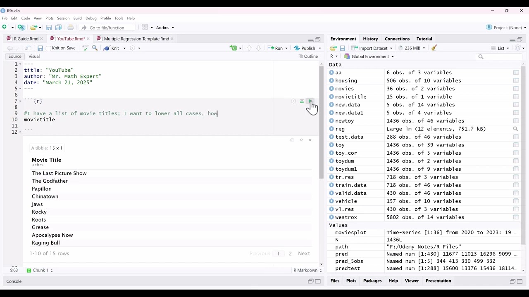Screen dimensions: 529x297
Task: Clear environment objects with broom icon
Action: point(434,48)
